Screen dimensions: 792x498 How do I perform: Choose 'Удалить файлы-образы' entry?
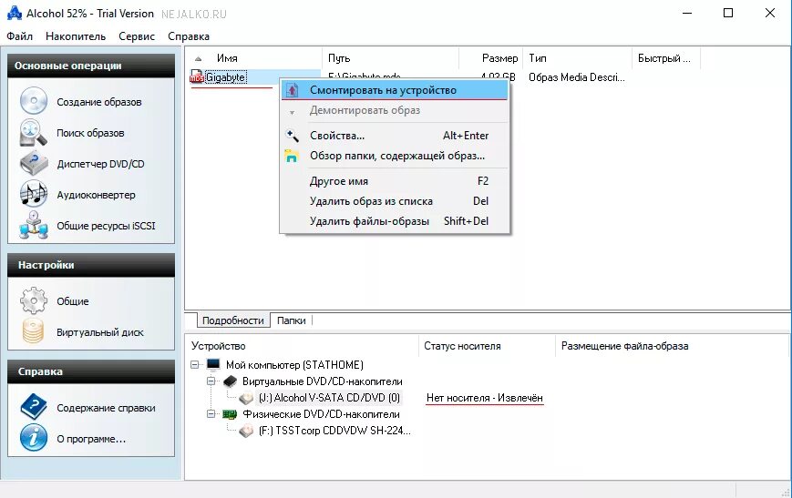(x=394, y=221)
